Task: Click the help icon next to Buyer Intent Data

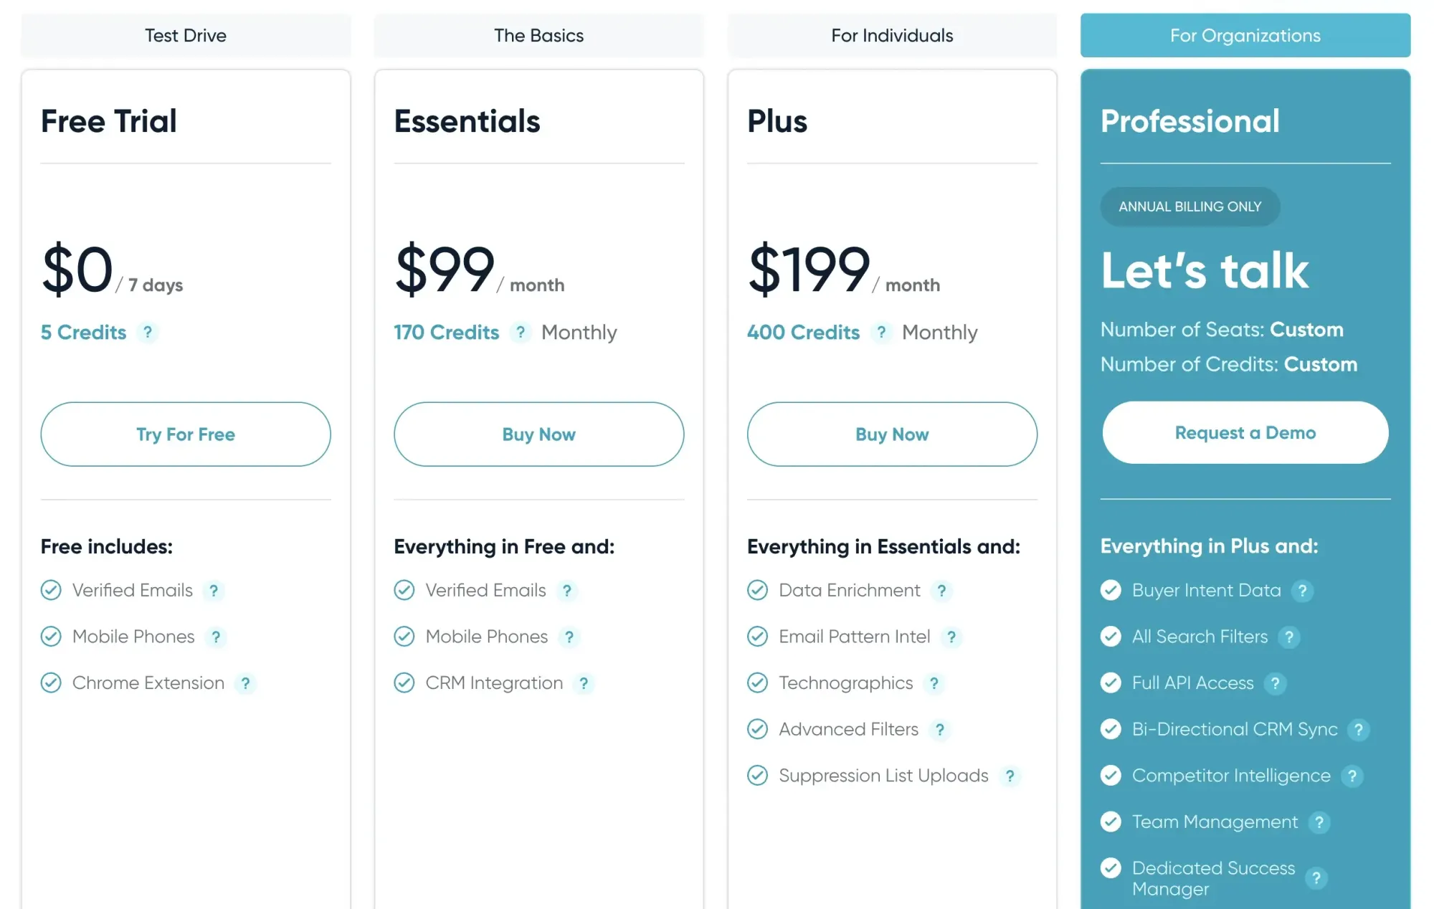Action: tap(1304, 590)
